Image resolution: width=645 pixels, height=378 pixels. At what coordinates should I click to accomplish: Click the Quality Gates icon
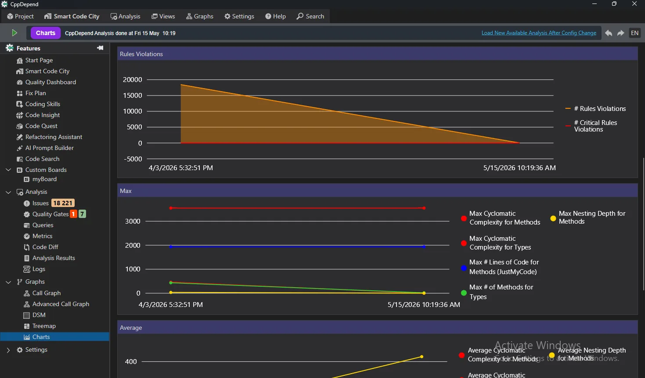coord(27,214)
